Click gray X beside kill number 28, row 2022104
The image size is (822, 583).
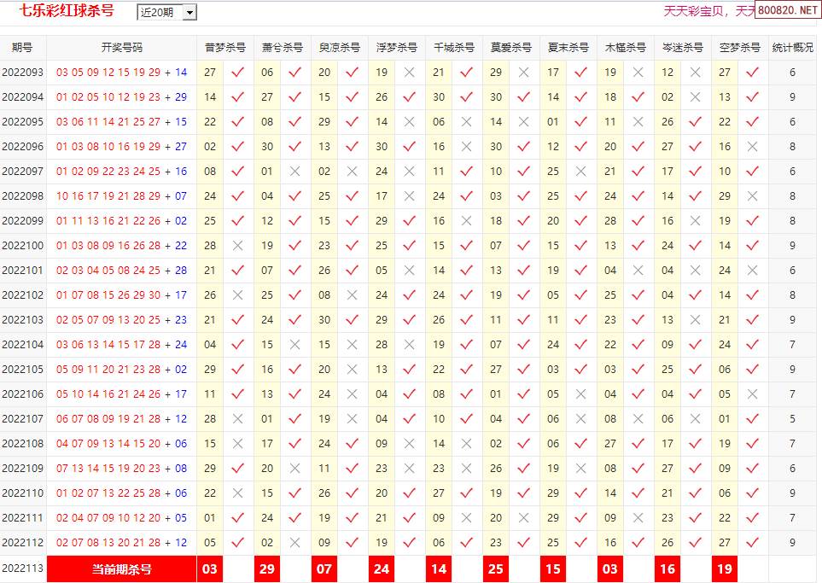409,345
